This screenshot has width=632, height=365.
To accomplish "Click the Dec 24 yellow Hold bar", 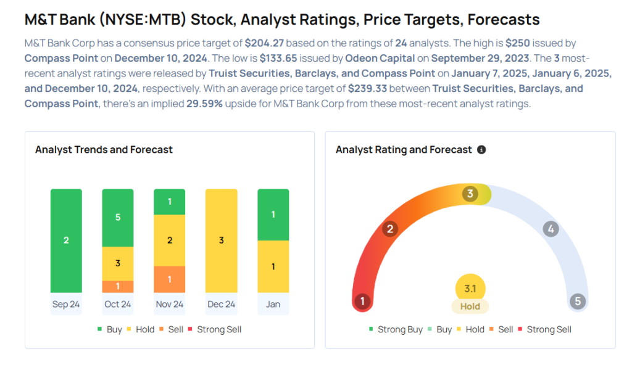I will pos(221,240).
